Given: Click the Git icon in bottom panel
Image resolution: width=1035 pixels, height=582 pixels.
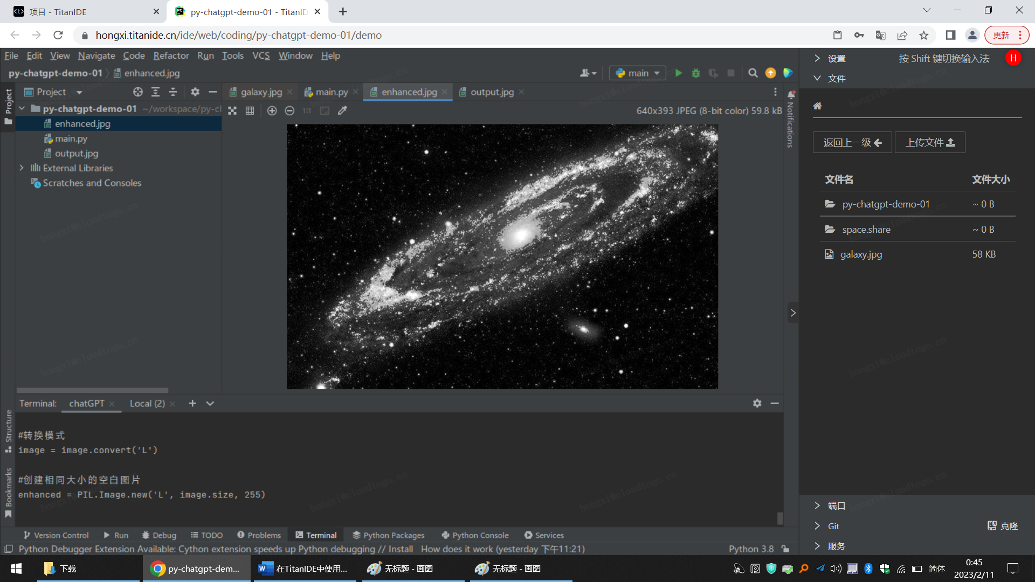Looking at the screenshot, I should pos(834,526).
